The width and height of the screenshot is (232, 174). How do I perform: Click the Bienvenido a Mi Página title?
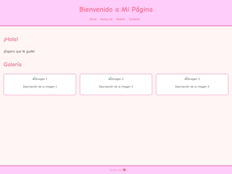pyautogui.click(x=116, y=9)
